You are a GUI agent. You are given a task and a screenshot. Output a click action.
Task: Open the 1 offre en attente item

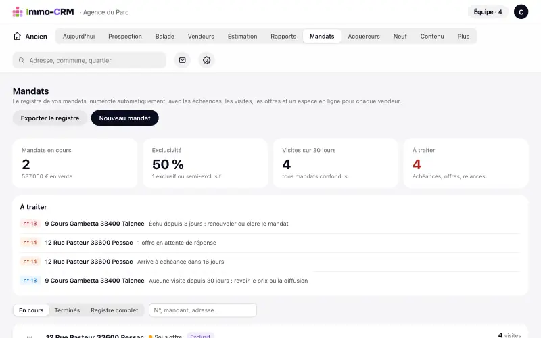pos(270,243)
